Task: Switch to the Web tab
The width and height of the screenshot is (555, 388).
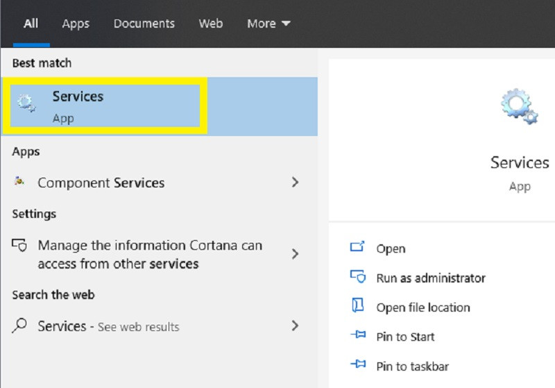Action: (210, 24)
